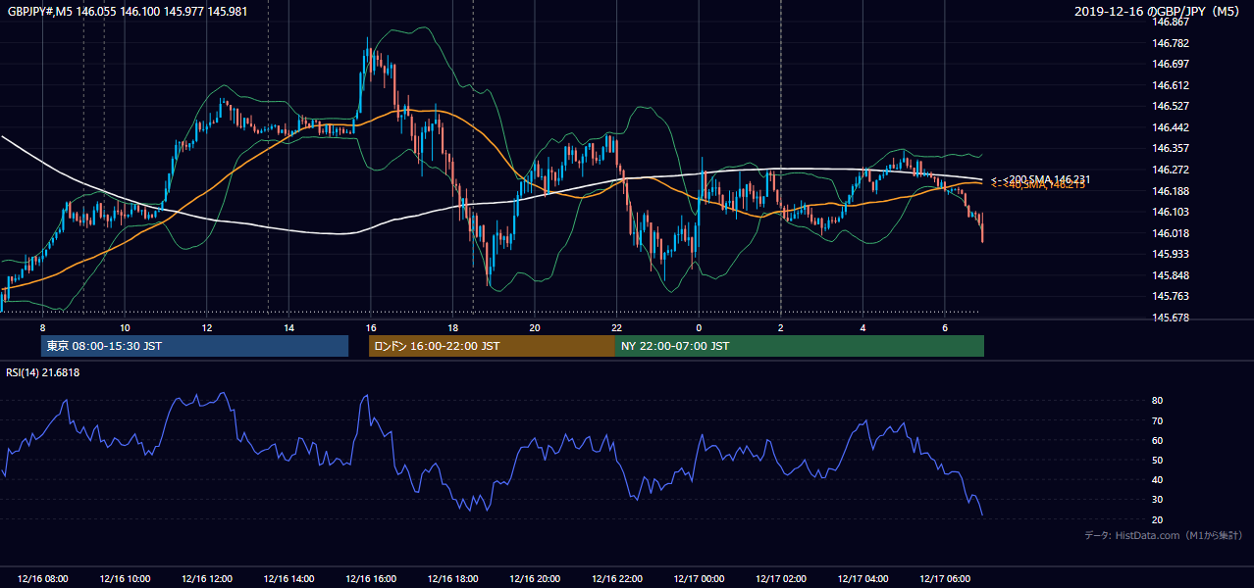Click price axis label 145.678
1254x588 pixels.
point(1172,318)
